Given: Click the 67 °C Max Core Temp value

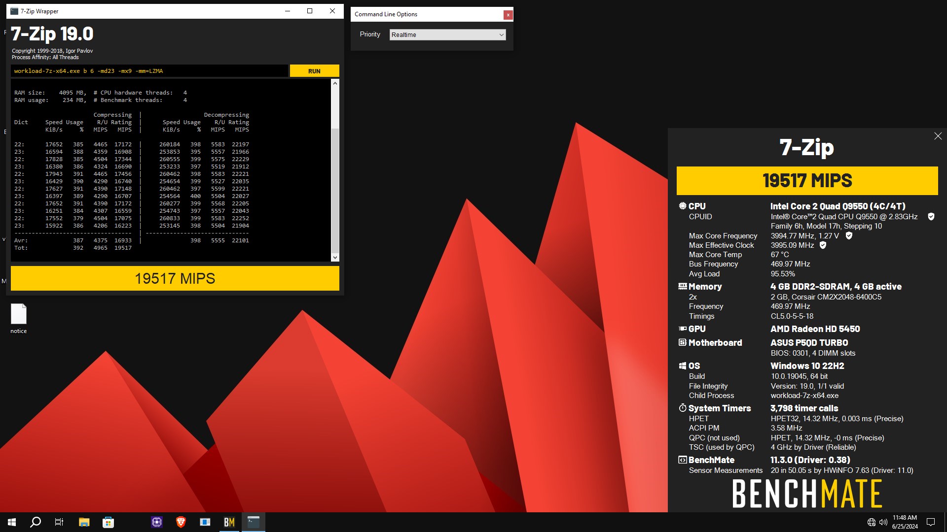Looking at the screenshot, I should click(x=780, y=255).
